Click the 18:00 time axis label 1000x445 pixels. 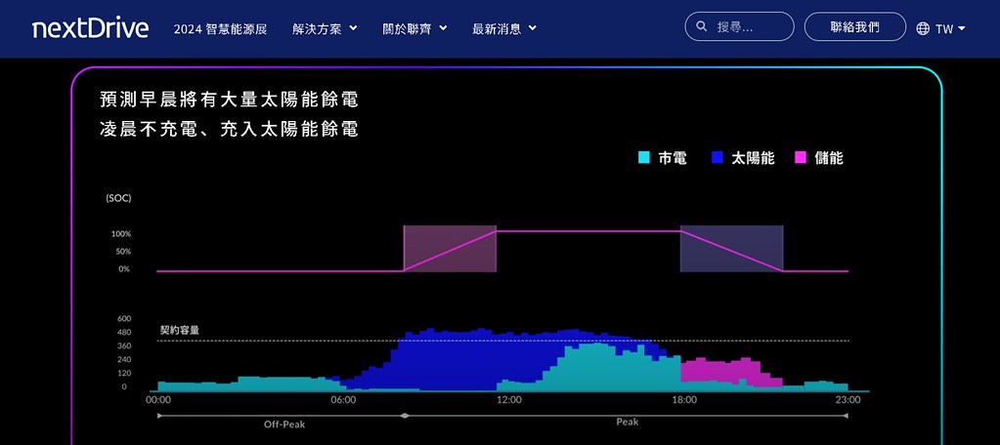[683, 400]
